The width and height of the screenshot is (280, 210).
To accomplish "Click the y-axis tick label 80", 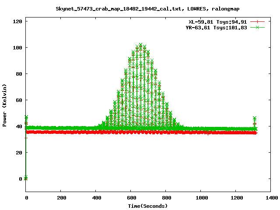I will point(19,74).
